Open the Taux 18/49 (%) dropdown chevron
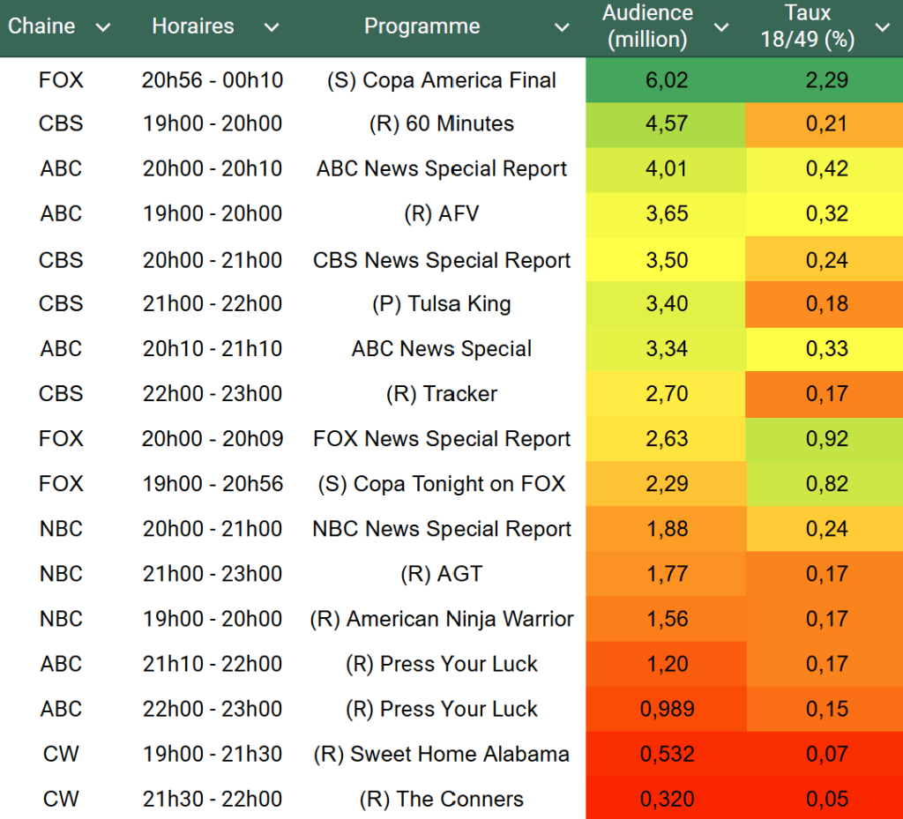 882,27
